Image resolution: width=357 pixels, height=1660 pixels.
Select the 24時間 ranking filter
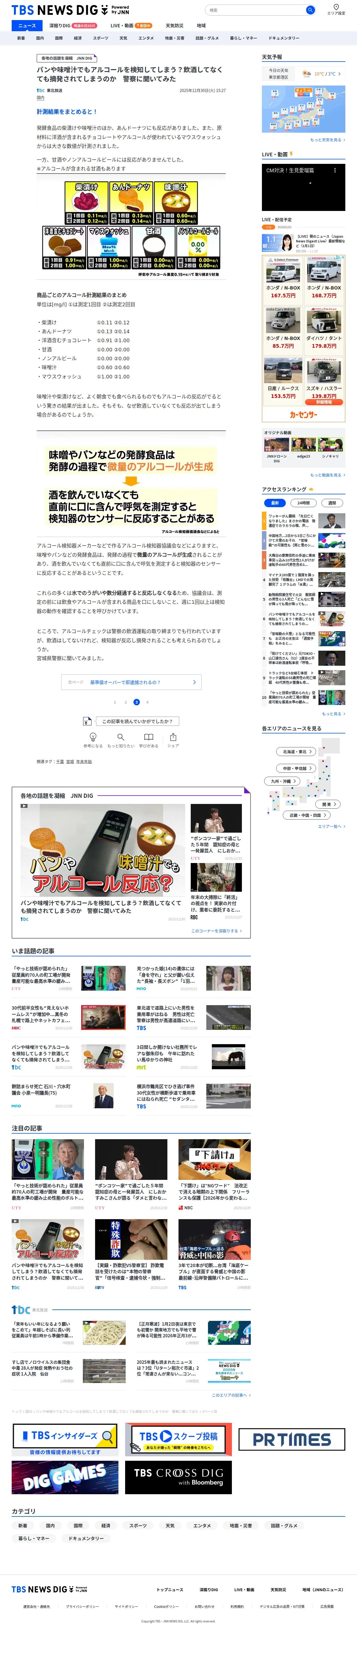[x=303, y=503]
